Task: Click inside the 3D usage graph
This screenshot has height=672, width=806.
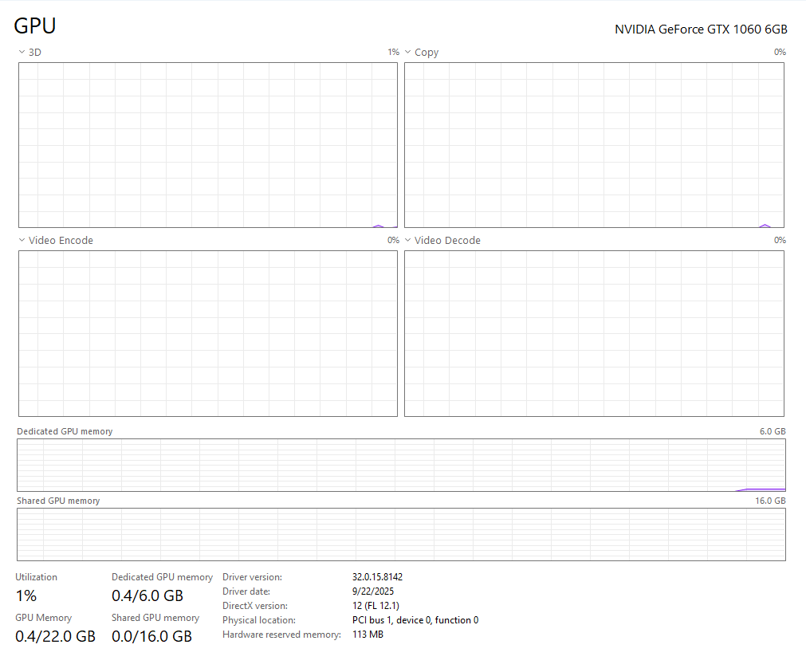Action: click(x=207, y=145)
